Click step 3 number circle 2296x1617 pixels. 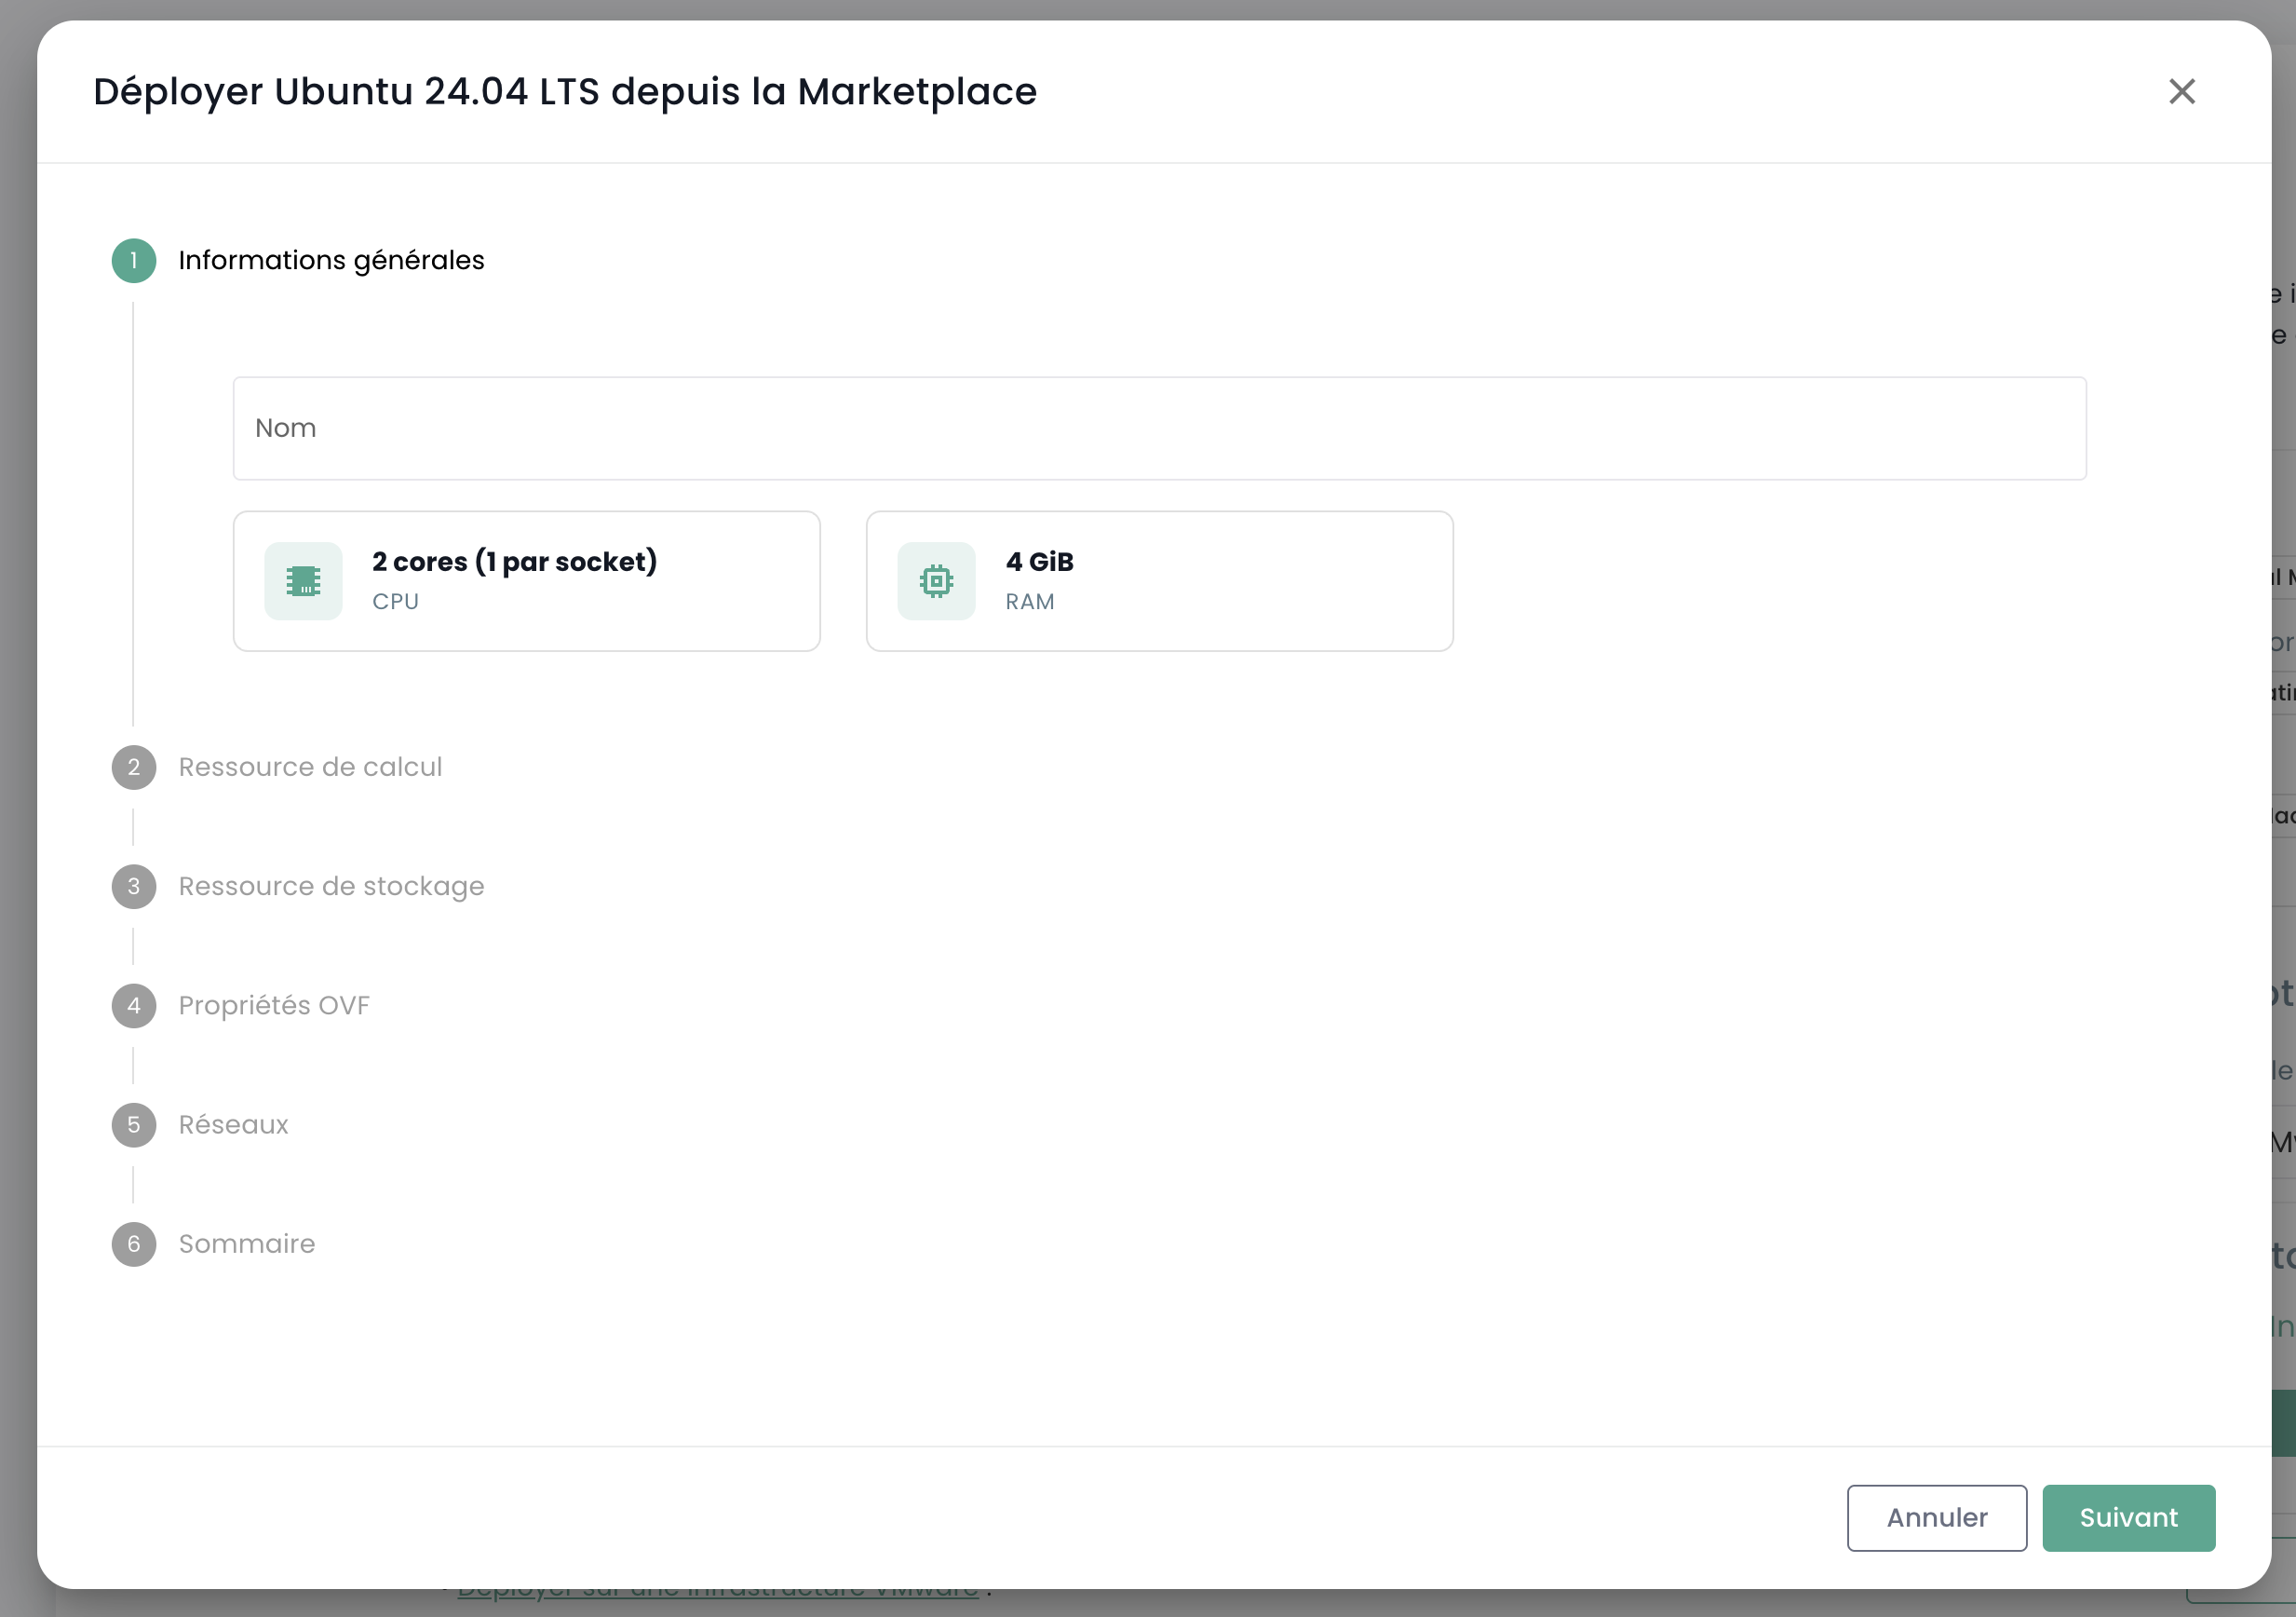tap(134, 887)
